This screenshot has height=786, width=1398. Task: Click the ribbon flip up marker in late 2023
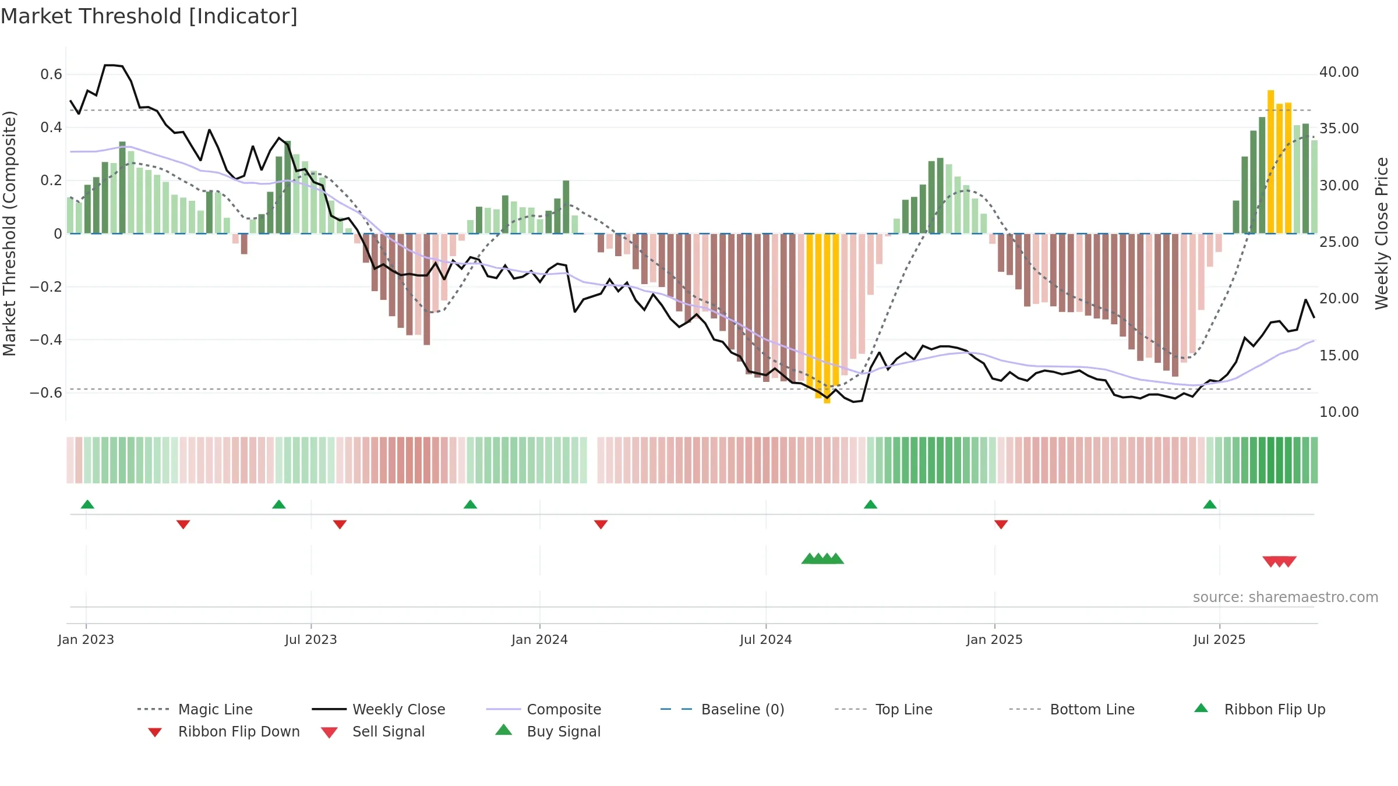(x=471, y=504)
